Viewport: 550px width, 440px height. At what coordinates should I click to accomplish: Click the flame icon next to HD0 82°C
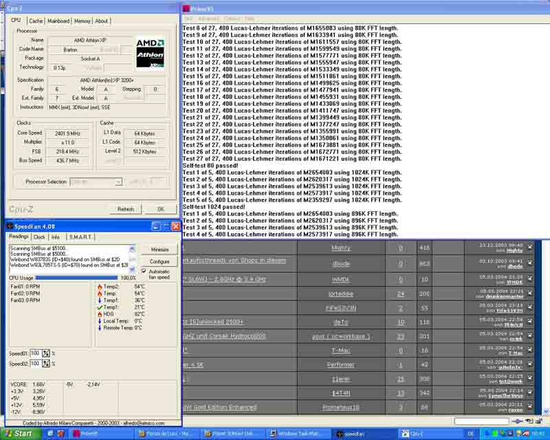tap(100, 314)
